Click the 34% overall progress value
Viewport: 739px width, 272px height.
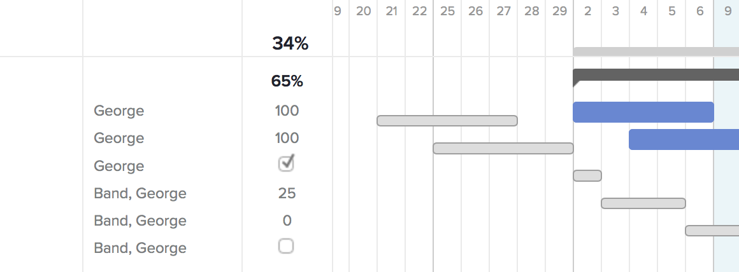point(290,43)
